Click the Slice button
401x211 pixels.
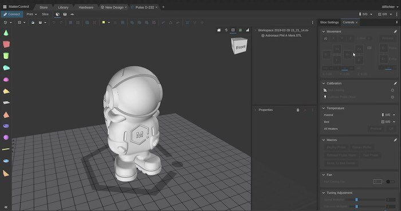[45, 14]
